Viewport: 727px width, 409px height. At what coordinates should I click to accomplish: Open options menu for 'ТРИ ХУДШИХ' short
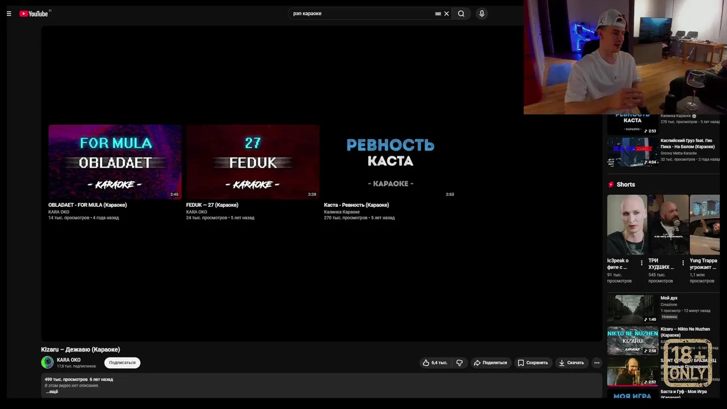[683, 263]
